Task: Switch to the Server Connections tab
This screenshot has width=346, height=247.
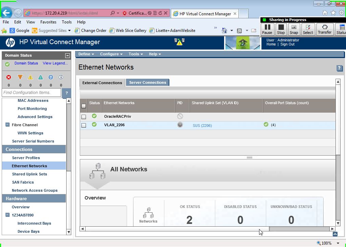Action: (147, 82)
